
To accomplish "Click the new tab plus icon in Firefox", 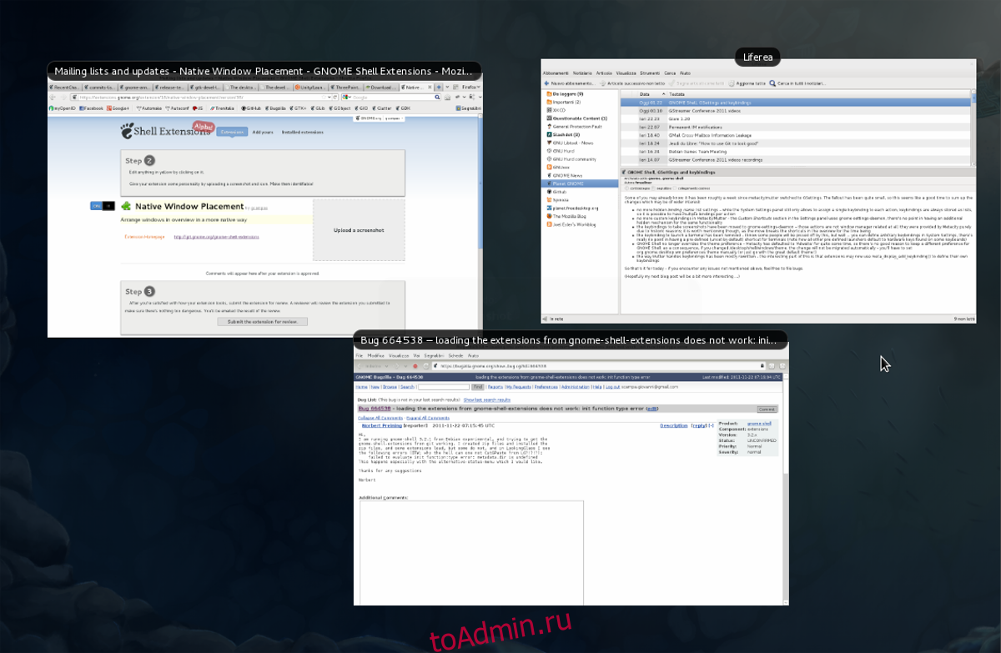I will 439,87.
